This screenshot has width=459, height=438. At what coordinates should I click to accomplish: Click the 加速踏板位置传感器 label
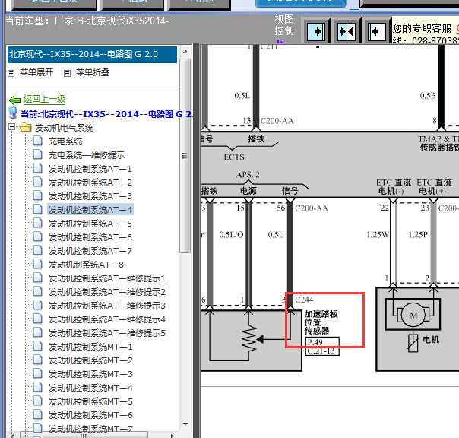coord(321,322)
